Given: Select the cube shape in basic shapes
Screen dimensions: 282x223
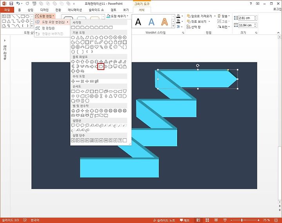Looking at the screenshot, I should [120, 42].
